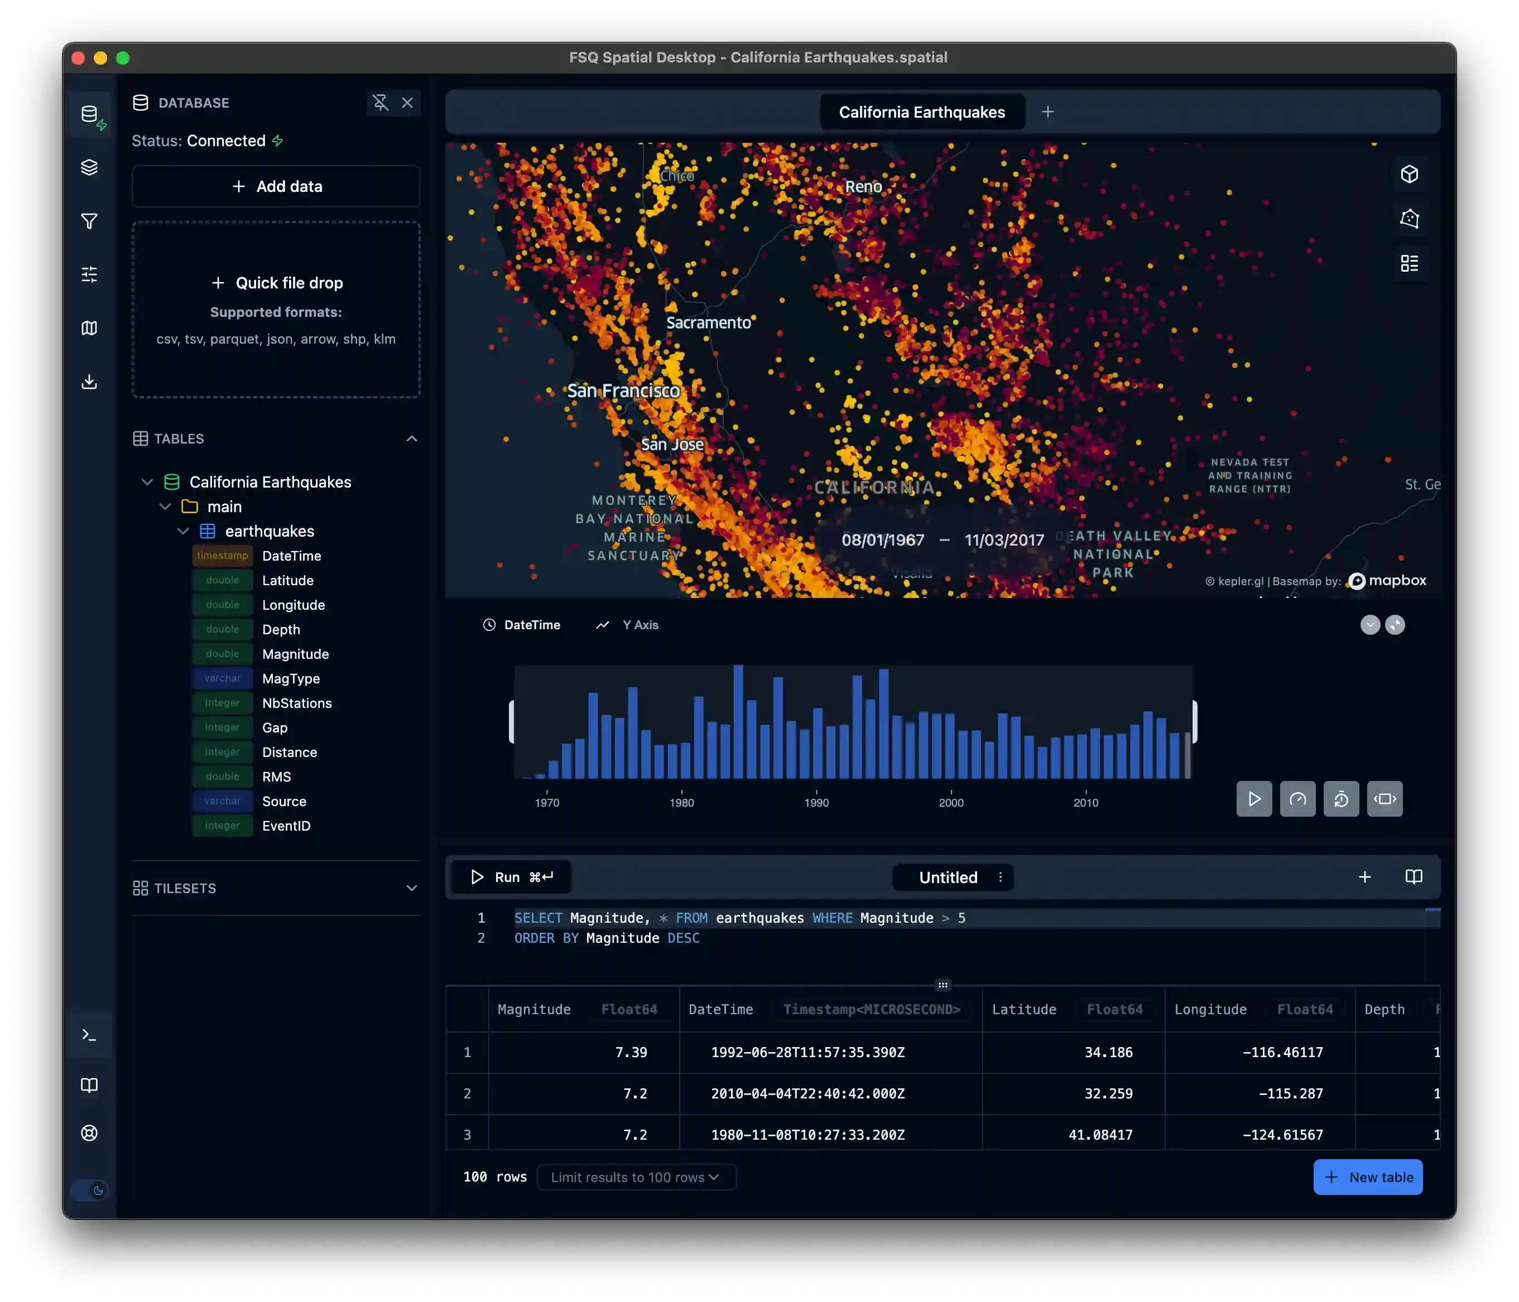Open the Limit results to 100 rows dropdown
Viewport: 1519px width, 1302px height.
[x=636, y=1176]
